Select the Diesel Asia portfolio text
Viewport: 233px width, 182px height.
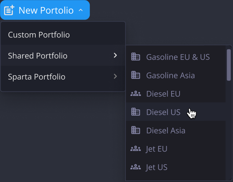pyautogui.click(x=166, y=131)
